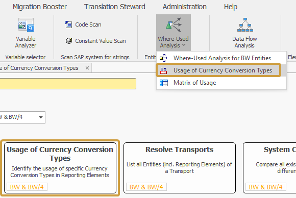Click the Where-Used Analysis arrows icon
This screenshot has width=296, height=198.
point(174,24)
